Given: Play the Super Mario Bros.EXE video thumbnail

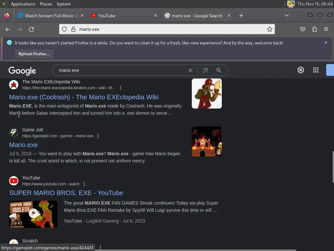Looking at the screenshot, I should tap(33, 214).
